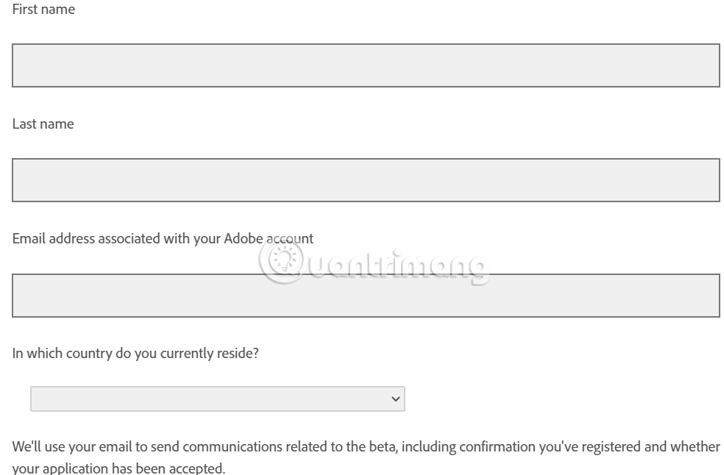
Task: Click the word "reside?" ending the question
Action: (238, 354)
